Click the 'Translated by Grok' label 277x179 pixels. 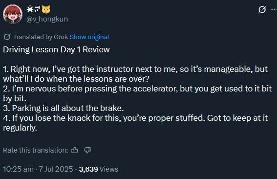point(41,37)
